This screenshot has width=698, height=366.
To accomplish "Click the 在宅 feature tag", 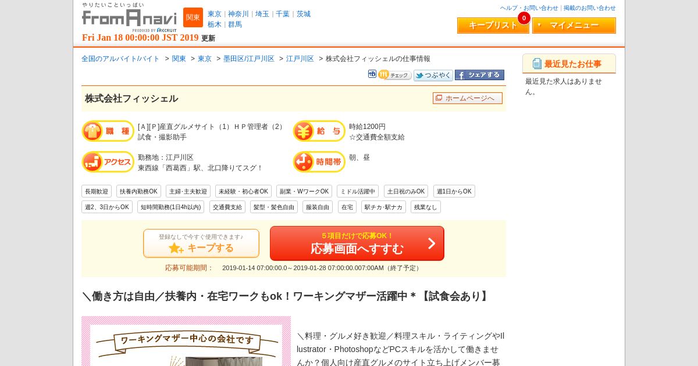I will tap(347, 207).
